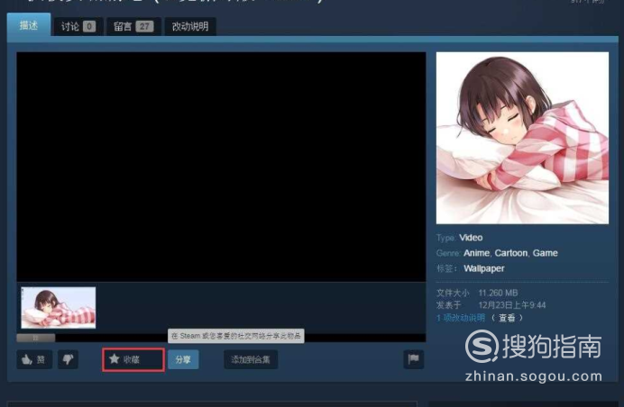Click the thumbs-up rate button
This screenshot has width=624, height=407.
[x=34, y=359]
